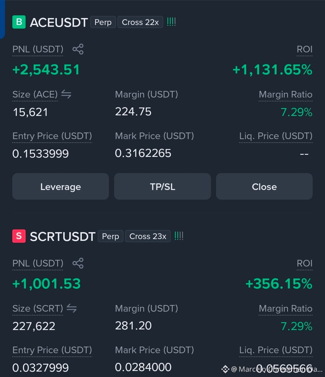Tap Mark Price label for ACEUSDT
Image resolution: width=325 pixels, height=377 pixels.
click(x=154, y=136)
